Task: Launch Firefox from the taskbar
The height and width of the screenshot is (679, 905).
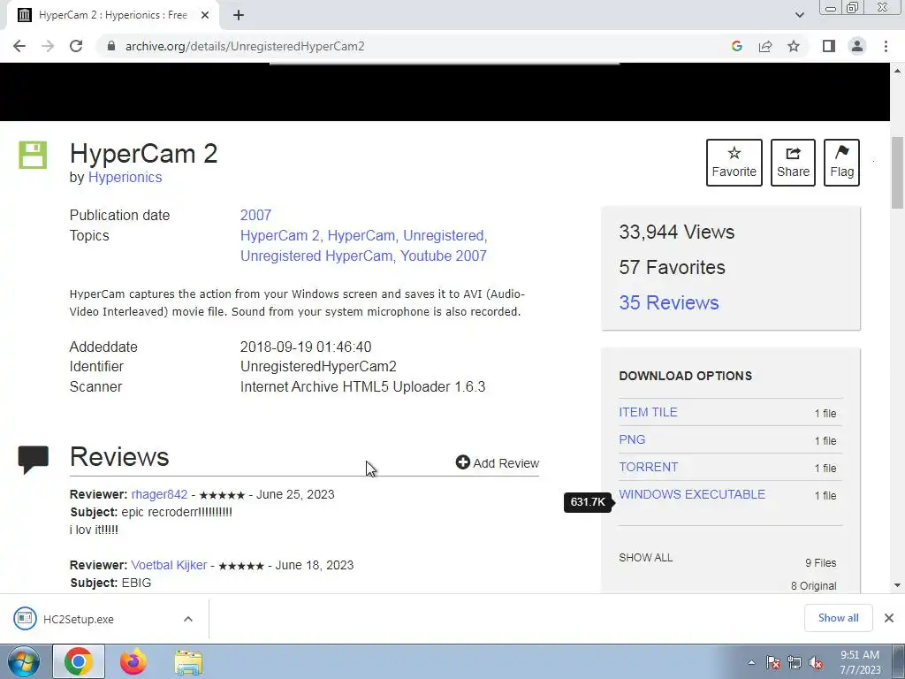Action: point(133,661)
